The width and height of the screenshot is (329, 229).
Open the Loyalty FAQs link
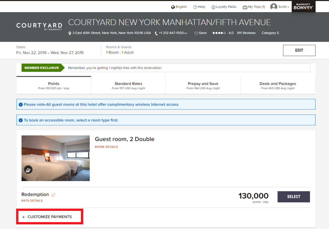pyautogui.click(x=226, y=7)
